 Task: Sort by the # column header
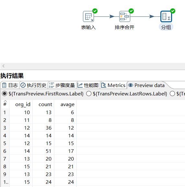5,104
